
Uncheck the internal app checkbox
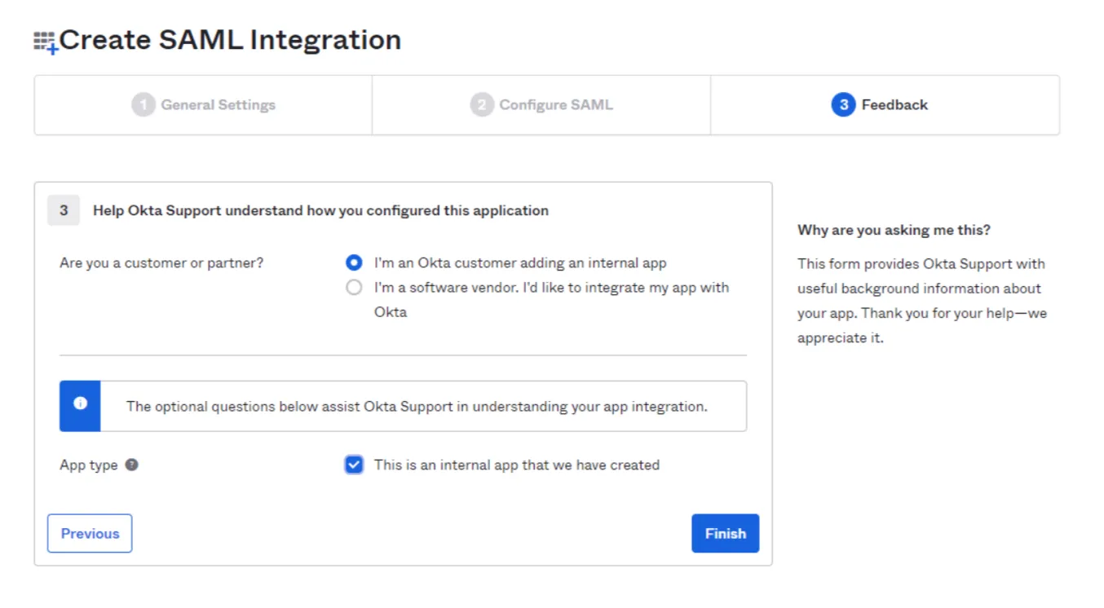(x=354, y=465)
